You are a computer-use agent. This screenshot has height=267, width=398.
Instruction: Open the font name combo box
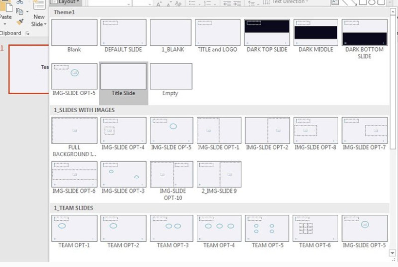point(109,3)
